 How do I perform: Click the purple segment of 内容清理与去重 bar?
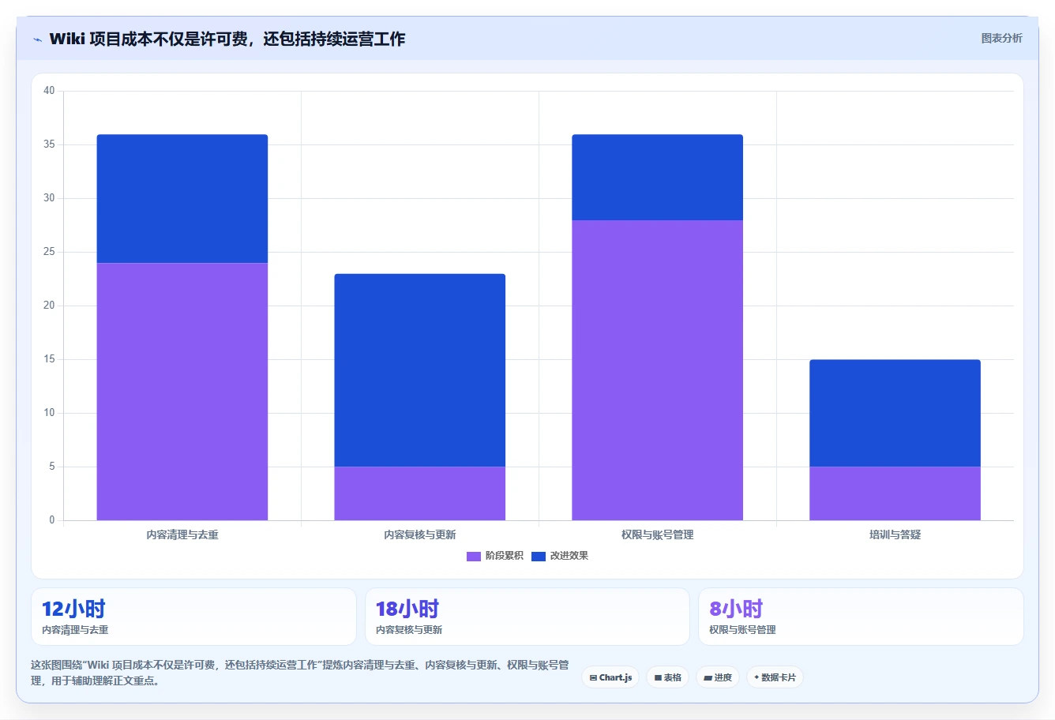(182, 392)
